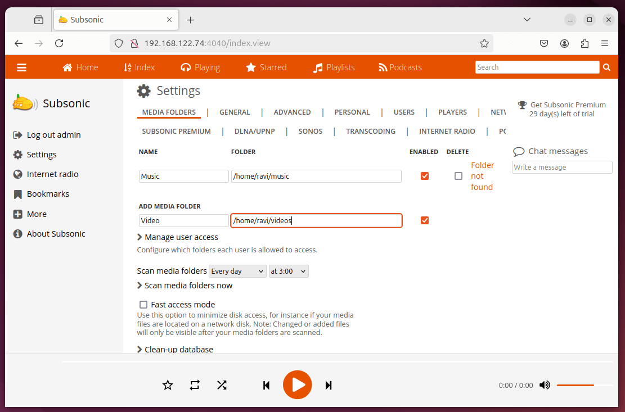Click the star icon in player bar
The height and width of the screenshot is (412, 625).
[x=168, y=385]
